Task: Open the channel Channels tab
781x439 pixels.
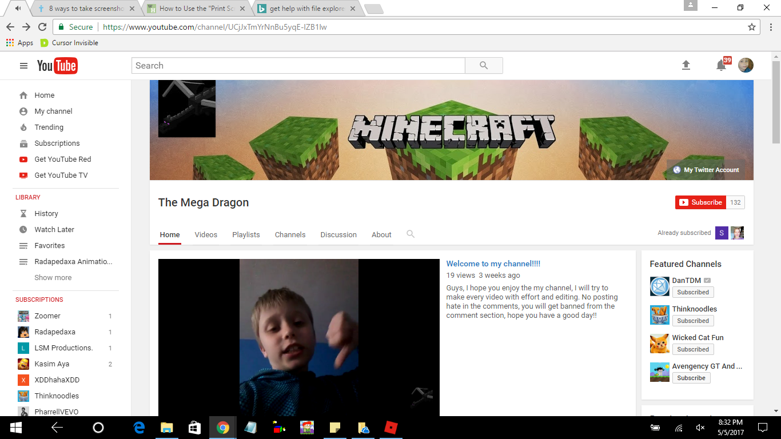Action: coord(290,235)
